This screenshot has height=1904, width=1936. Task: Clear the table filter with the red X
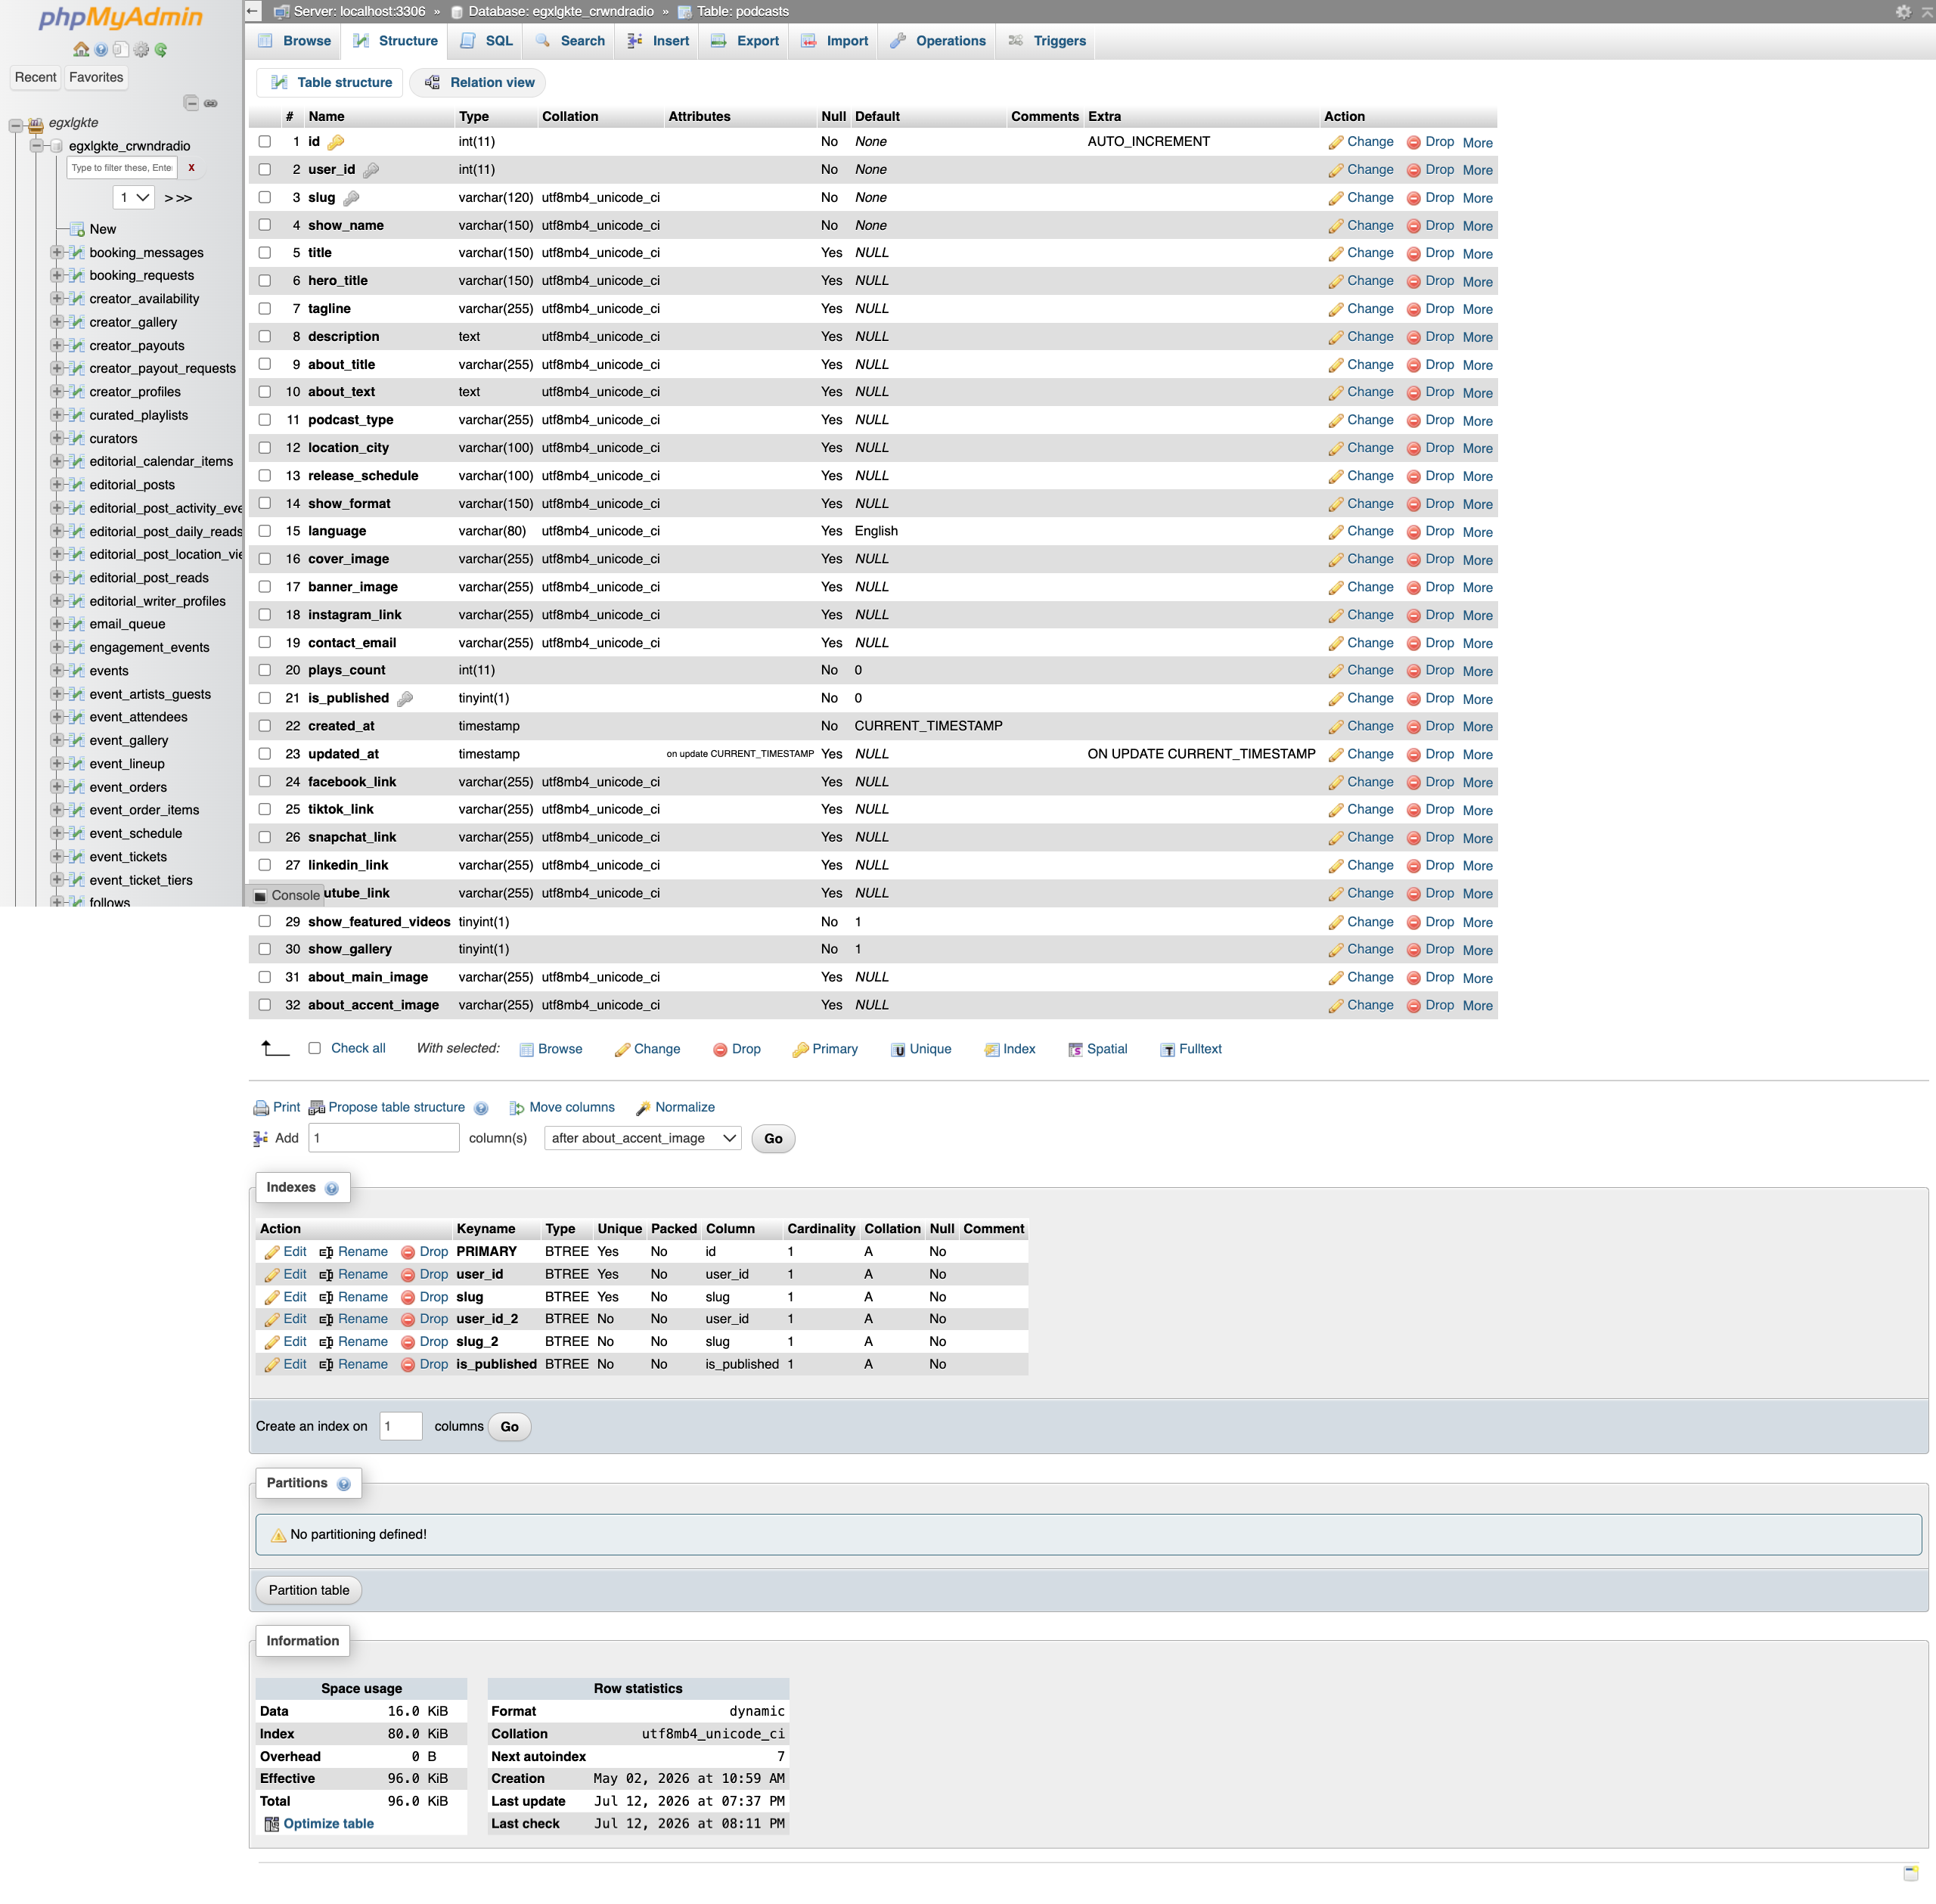coord(191,168)
